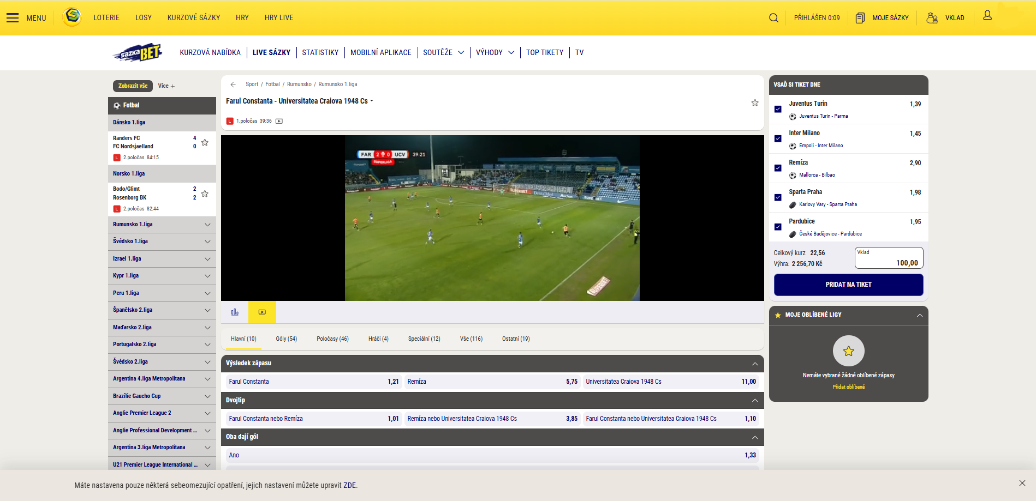Collapse the Dvojtip section
The image size is (1036, 501).
pos(755,400)
